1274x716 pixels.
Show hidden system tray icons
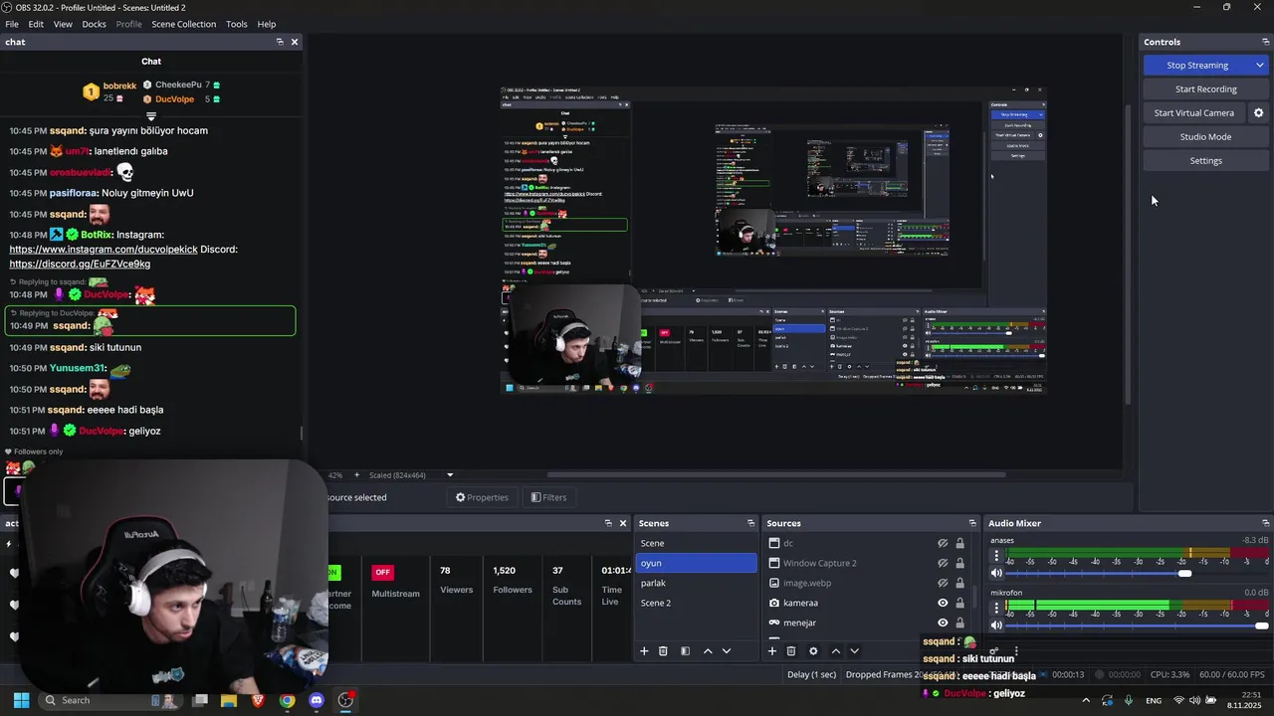tap(1086, 700)
